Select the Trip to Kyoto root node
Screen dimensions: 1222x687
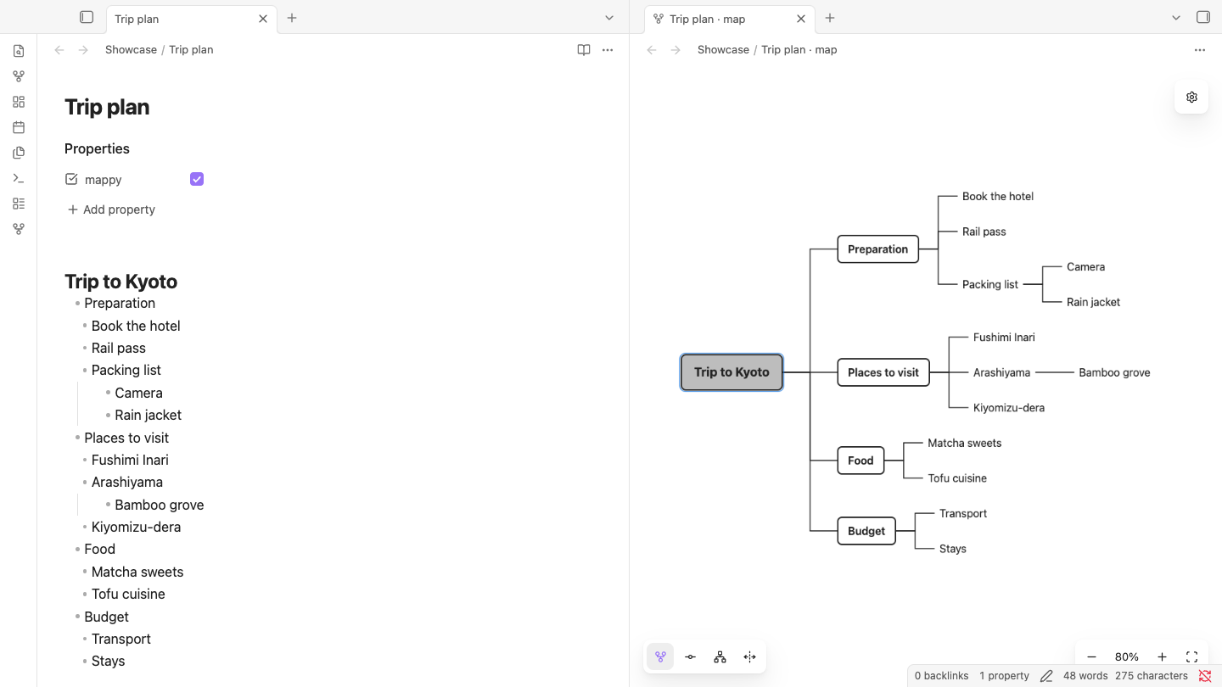(x=732, y=372)
